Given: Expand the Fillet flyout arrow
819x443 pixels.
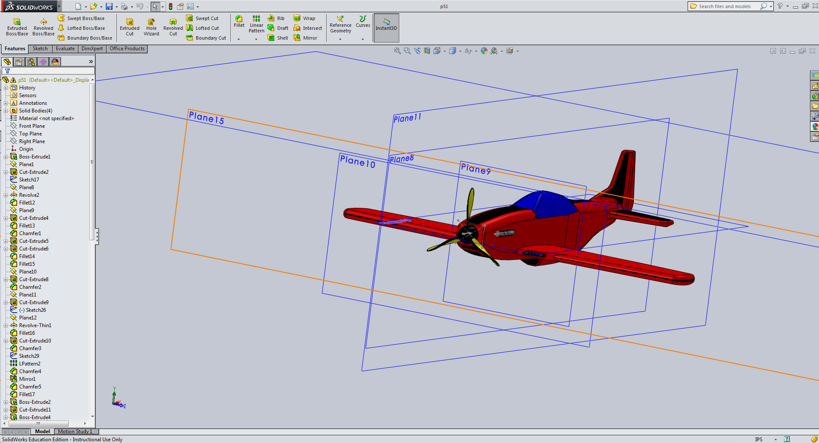Looking at the screenshot, I should (239, 39).
